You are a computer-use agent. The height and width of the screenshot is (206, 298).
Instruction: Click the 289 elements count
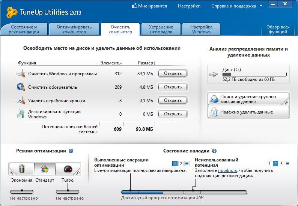click(x=118, y=87)
